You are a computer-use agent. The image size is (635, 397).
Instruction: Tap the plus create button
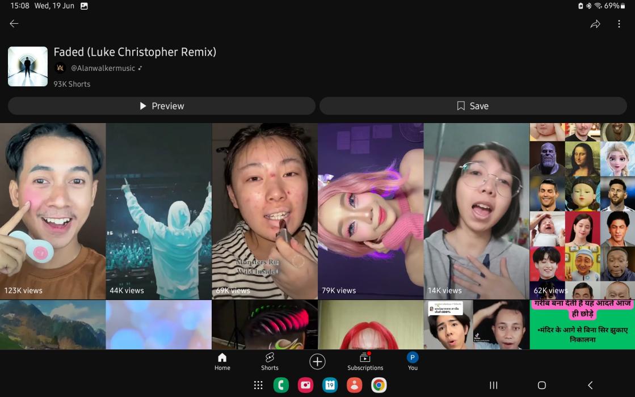(x=317, y=361)
